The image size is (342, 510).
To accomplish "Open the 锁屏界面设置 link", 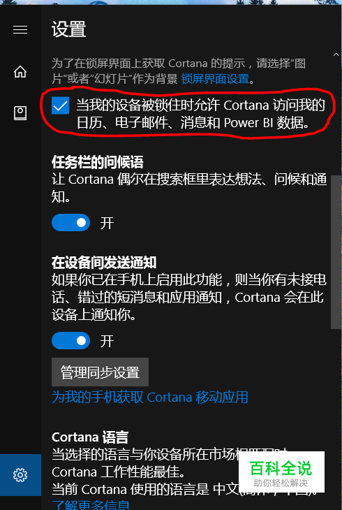I will coord(215,79).
